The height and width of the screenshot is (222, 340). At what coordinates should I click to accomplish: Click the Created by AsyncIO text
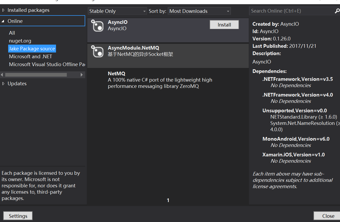point(276,24)
